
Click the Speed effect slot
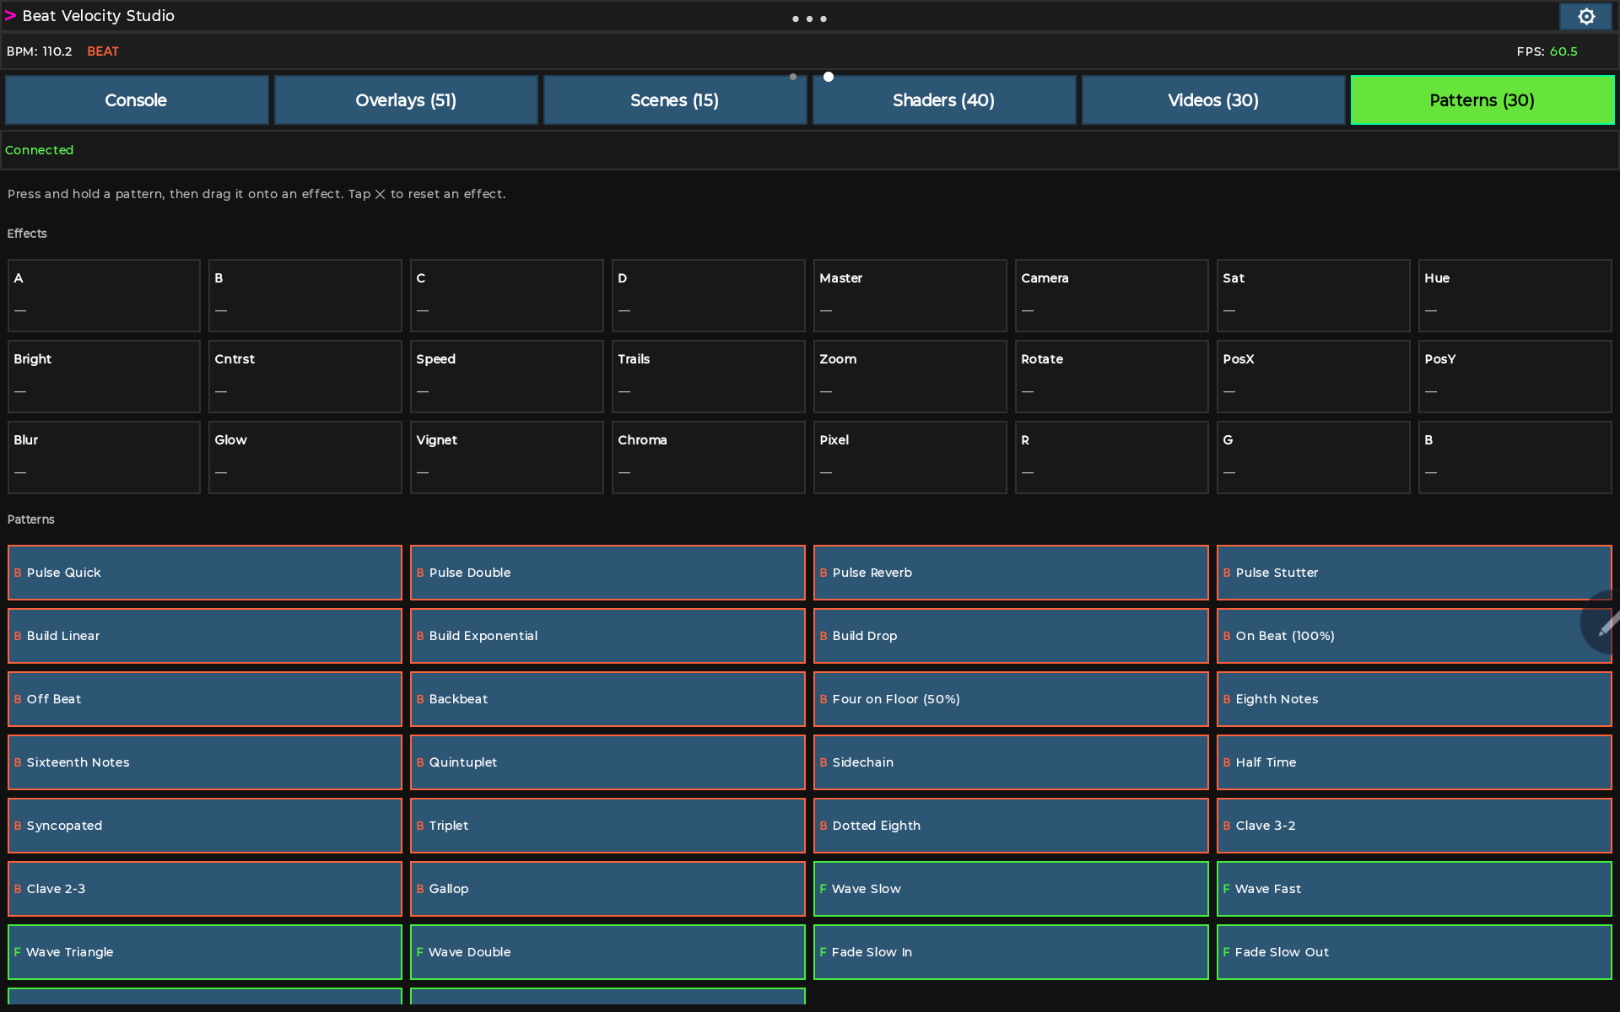coord(506,376)
